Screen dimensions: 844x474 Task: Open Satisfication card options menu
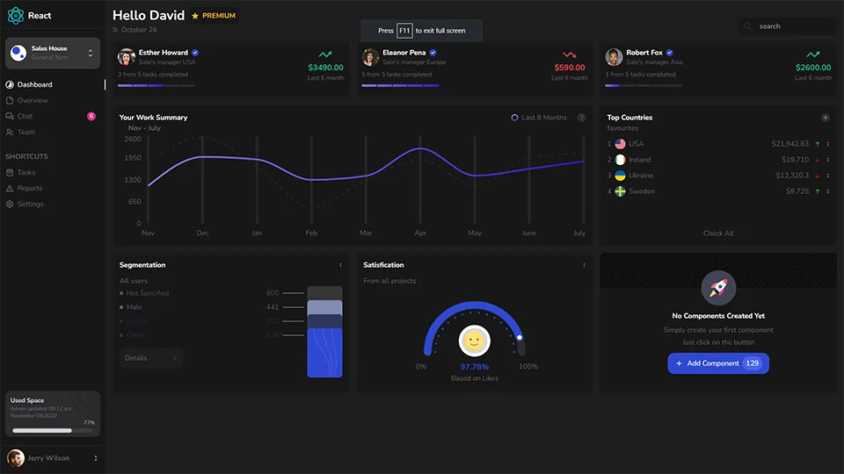[584, 265]
